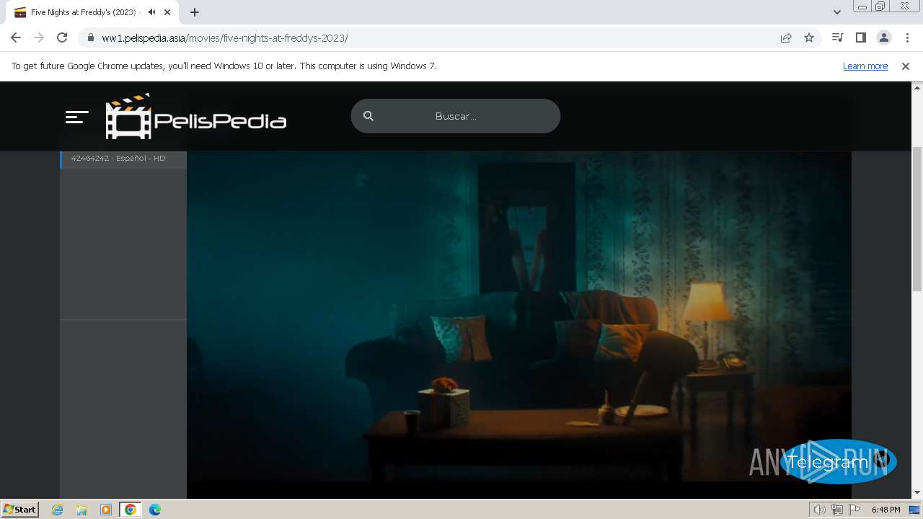Reload the current page
This screenshot has height=519, width=923.
pos(62,38)
